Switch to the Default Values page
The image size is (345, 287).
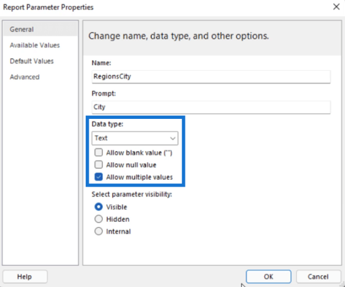pyautogui.click(x=31, y=61)
